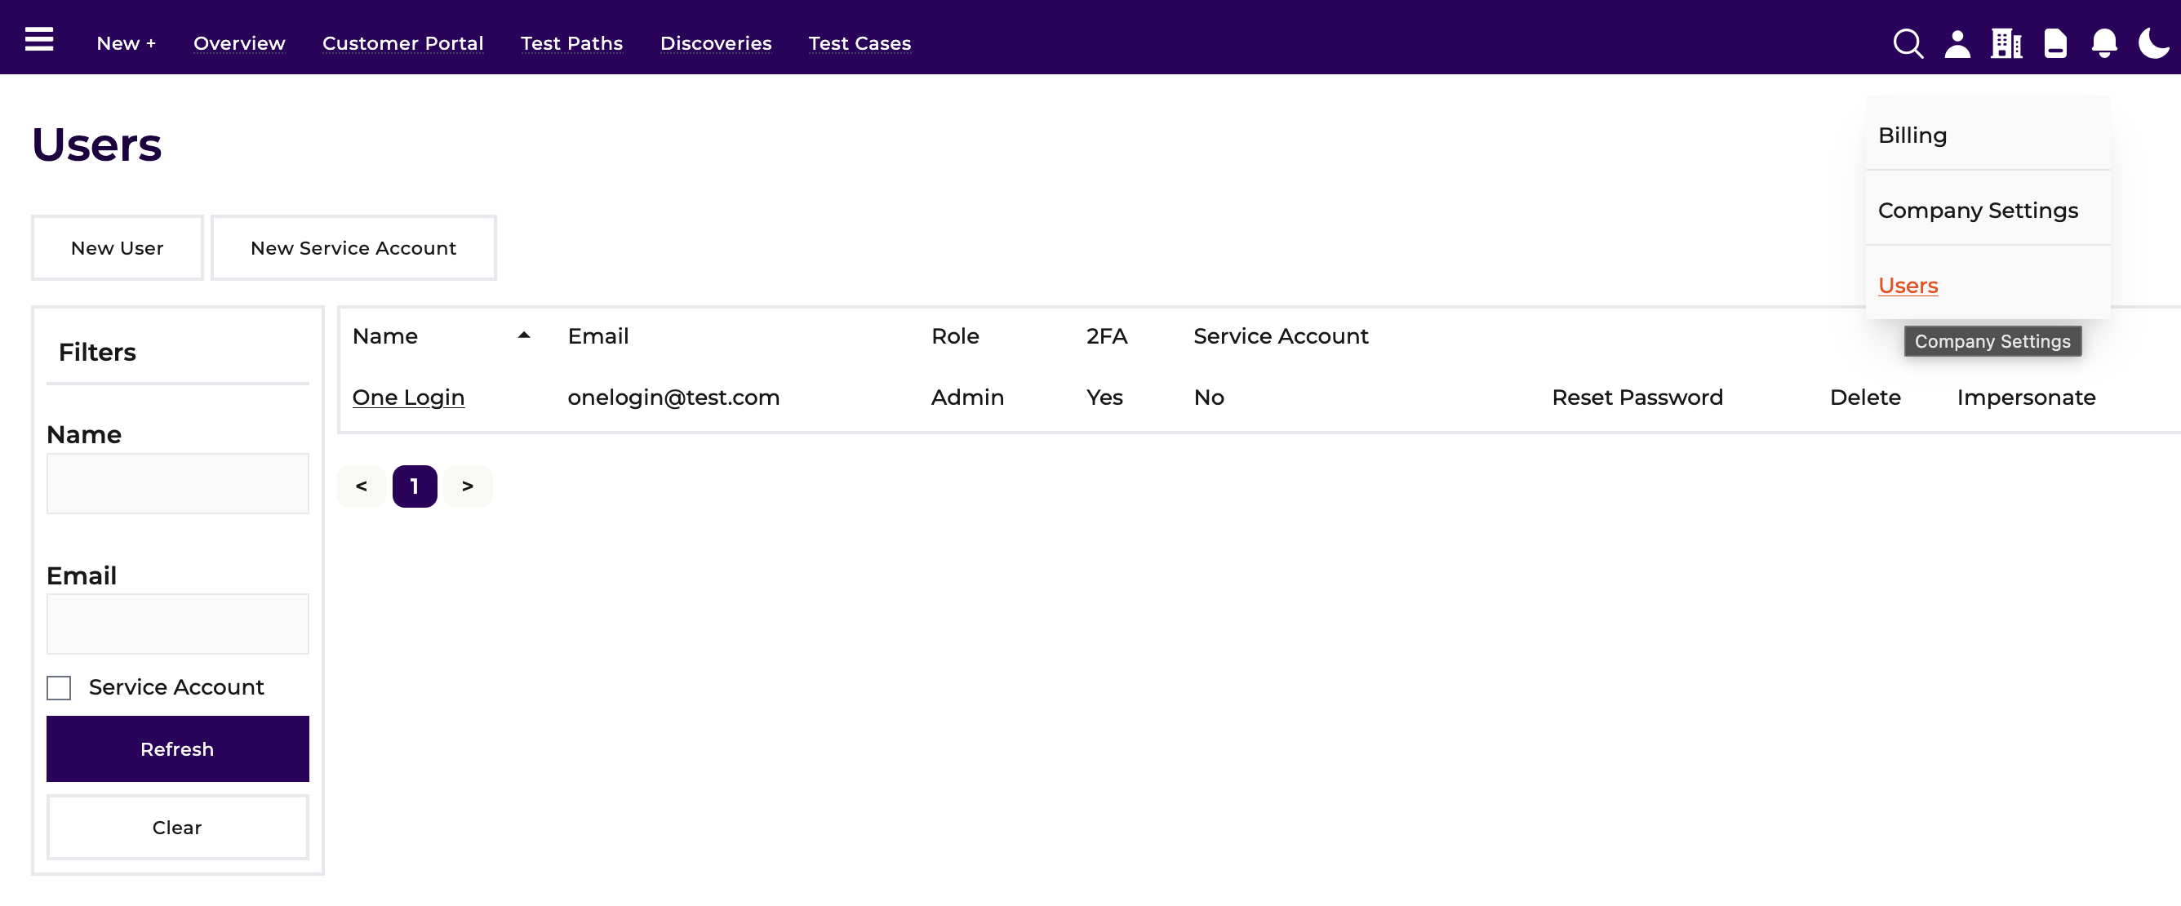The height and width of the screenshot is (906, 2181).
Task: Click into the Name filter field
Action: (x=178, y=483)
